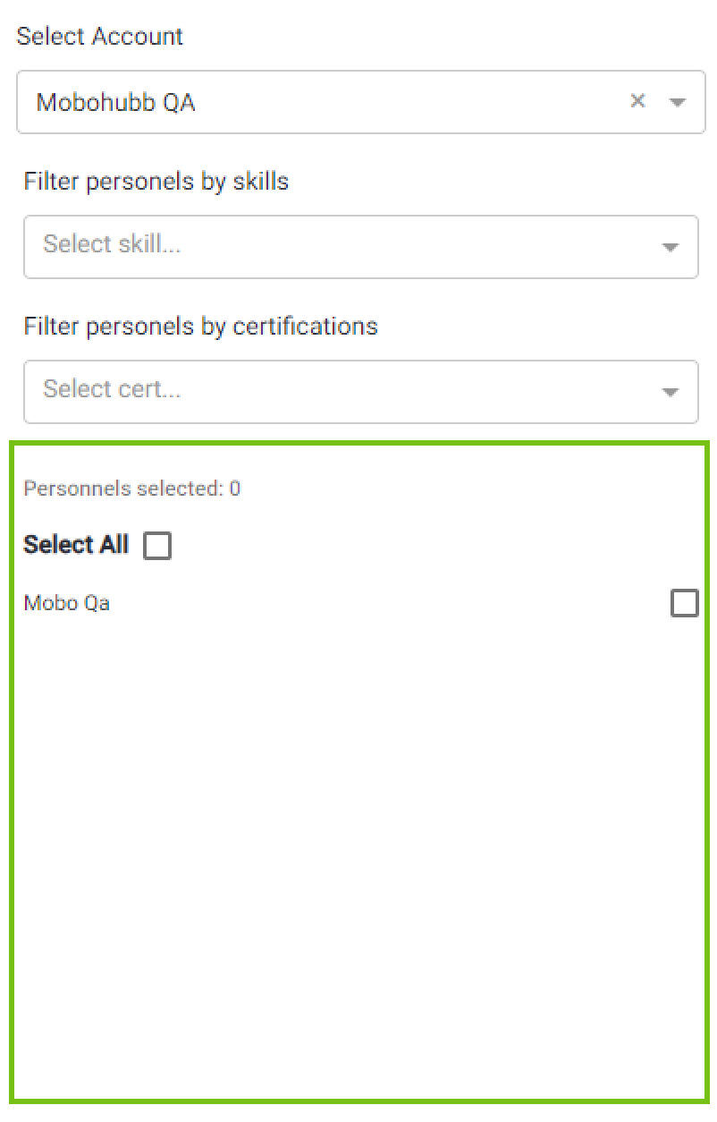
Task: Click empty space in the personnel list
Action: 358,850
